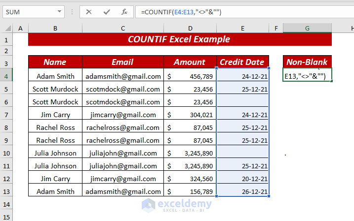Select row 1 header
This screenshot has height=221, width=354.
(x=6, y=40)
